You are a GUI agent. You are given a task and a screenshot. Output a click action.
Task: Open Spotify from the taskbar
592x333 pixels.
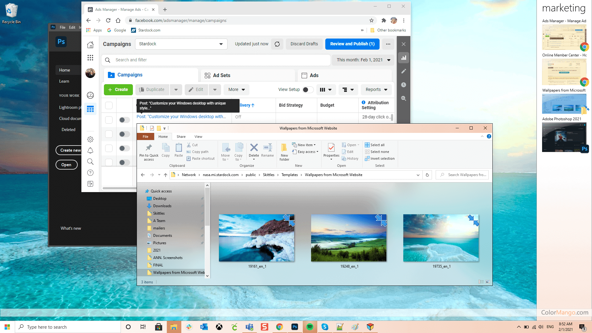[x=310, y=327]
